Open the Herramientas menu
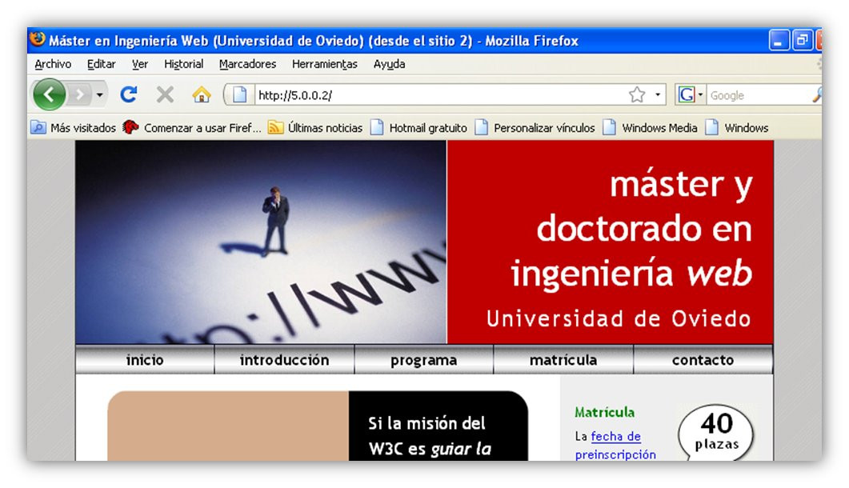849x488 pixels. pos(325,64)
